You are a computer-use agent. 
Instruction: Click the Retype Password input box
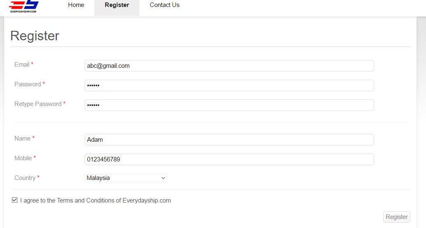tap(229, 105)
